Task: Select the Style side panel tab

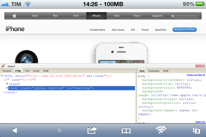Action: click(142, 71)
